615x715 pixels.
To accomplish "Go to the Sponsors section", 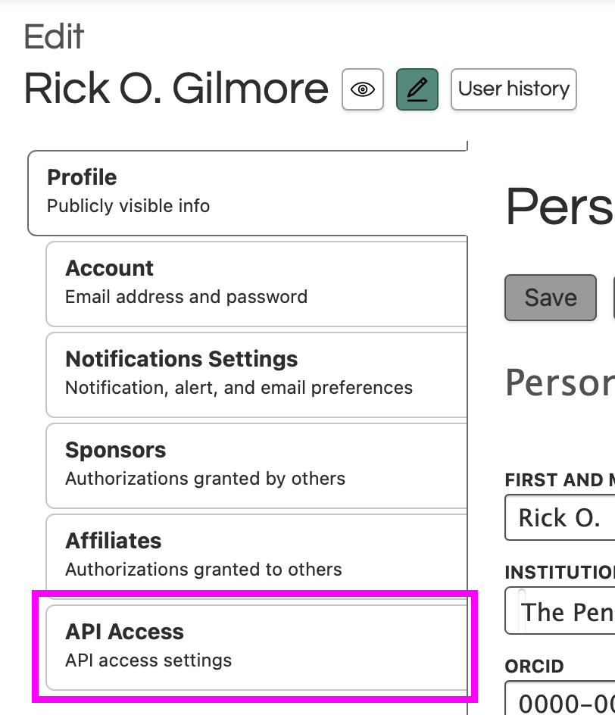I will (256, 464).
